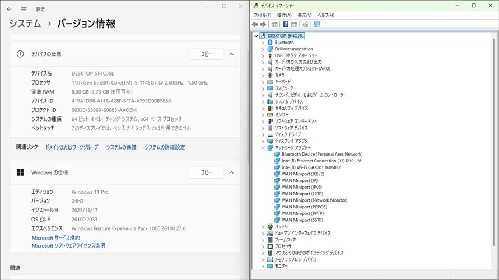The width and height of the screenshot is (499, 280).
Task: Expand the ディスプレイ アダプター category
Action: pos(263,141)
